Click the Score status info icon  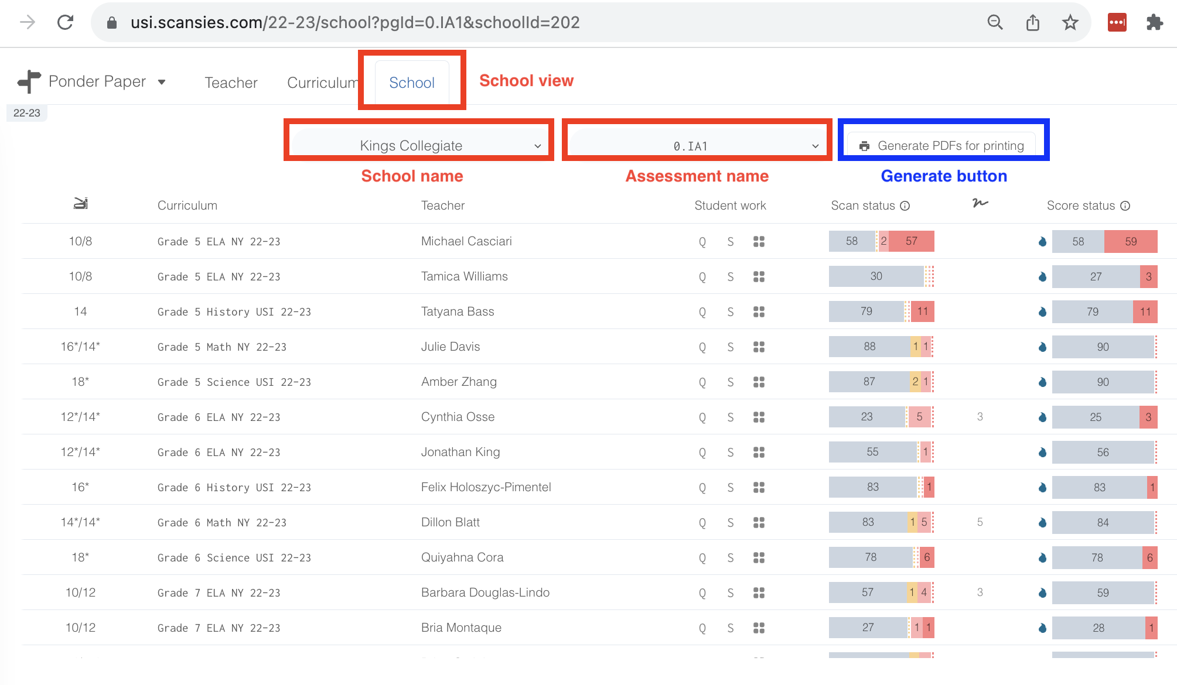(x=1125, y=205)
